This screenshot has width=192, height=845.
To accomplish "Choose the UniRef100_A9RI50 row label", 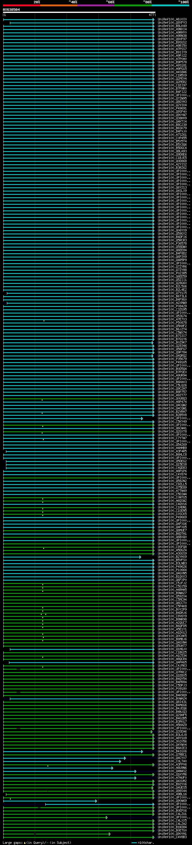I will pos(172,46).
